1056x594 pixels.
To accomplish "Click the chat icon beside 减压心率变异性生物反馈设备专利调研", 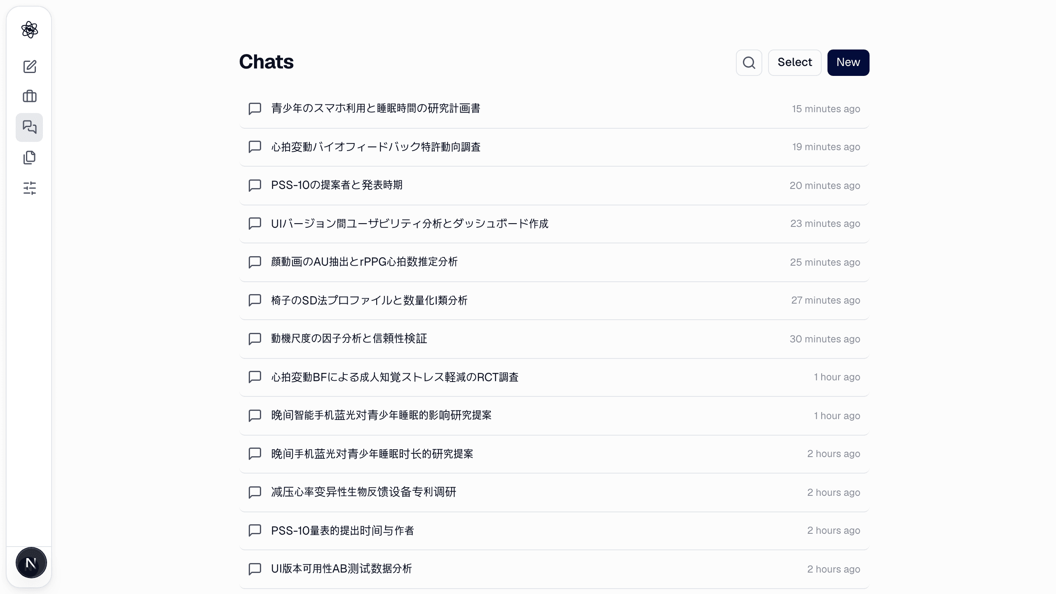I will click(x=255, y=493).
